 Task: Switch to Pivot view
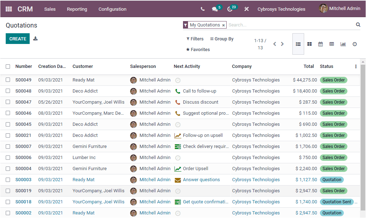click(x=332, y=44)
